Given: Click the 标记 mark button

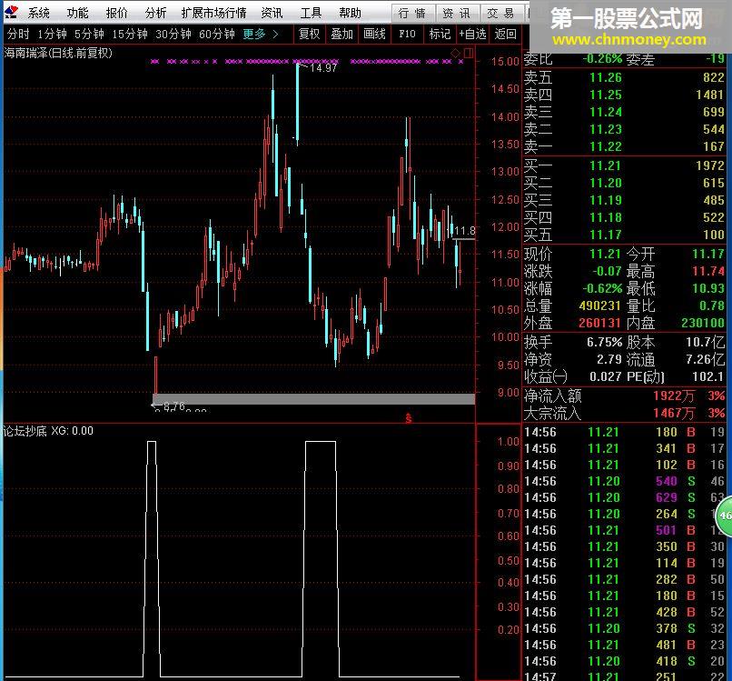Looking at the screenshot, I should point(440,35).
